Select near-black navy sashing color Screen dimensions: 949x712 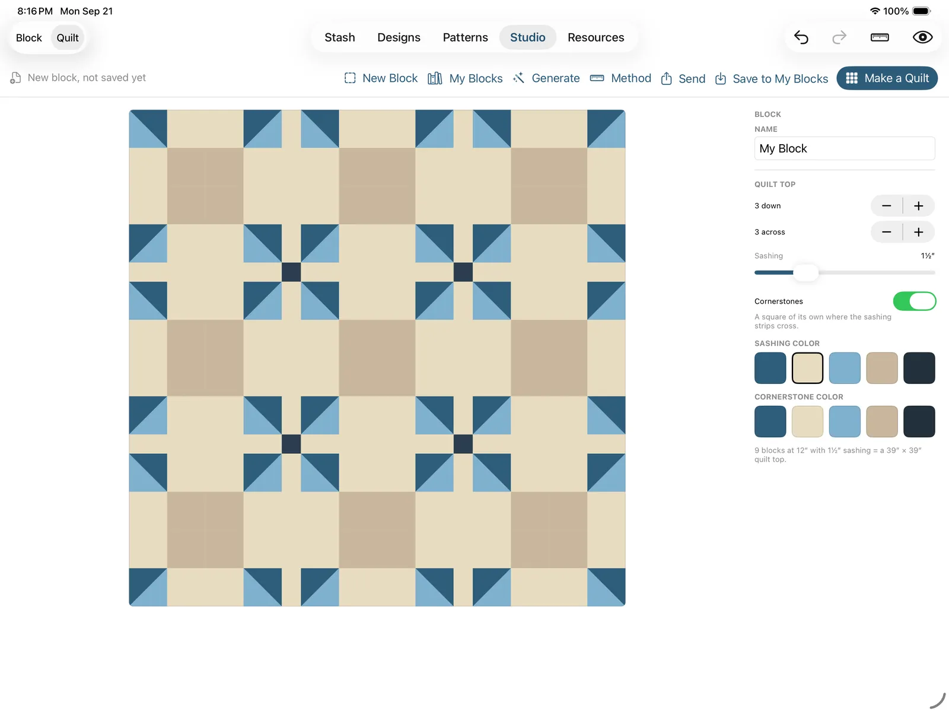(919, 368)
